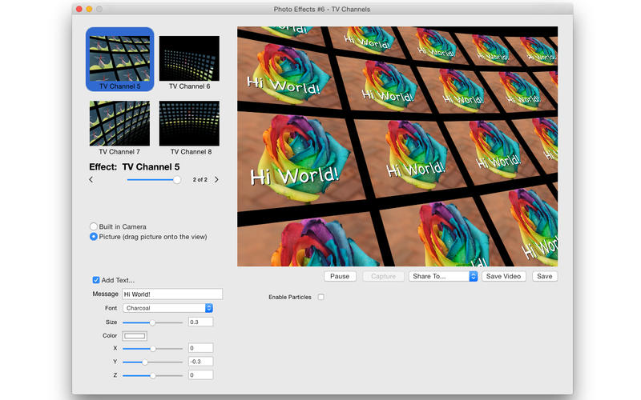The image size is (641, 400).
Task: Go to next effects page arrow
Action: (x=216, y=180)
